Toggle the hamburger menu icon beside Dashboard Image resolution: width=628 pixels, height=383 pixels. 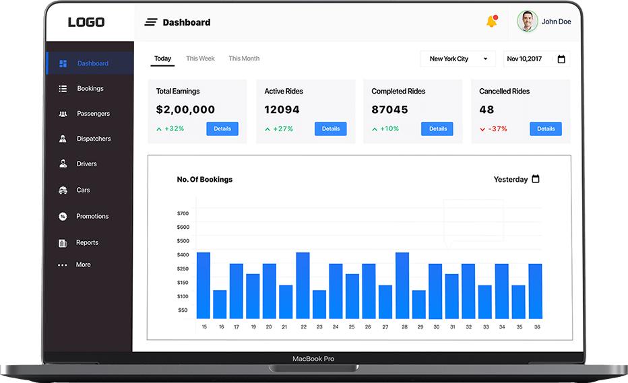point(151,22)
